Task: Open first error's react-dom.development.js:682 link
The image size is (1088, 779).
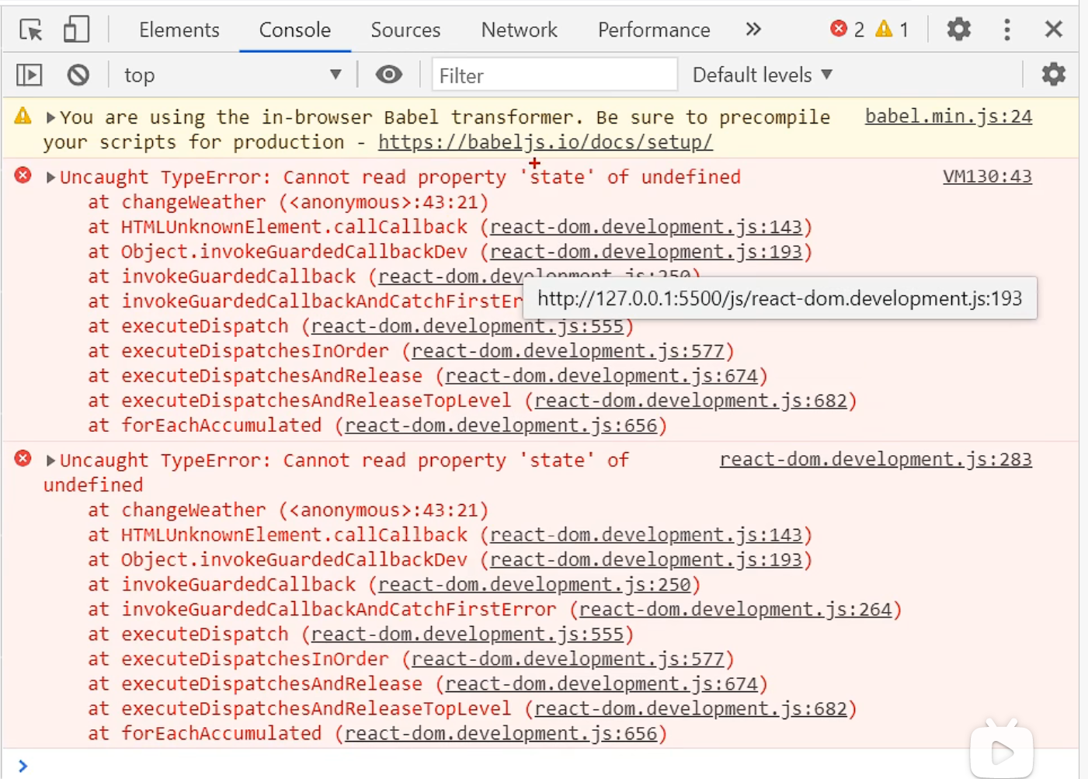Action: [x=690, y=401]
